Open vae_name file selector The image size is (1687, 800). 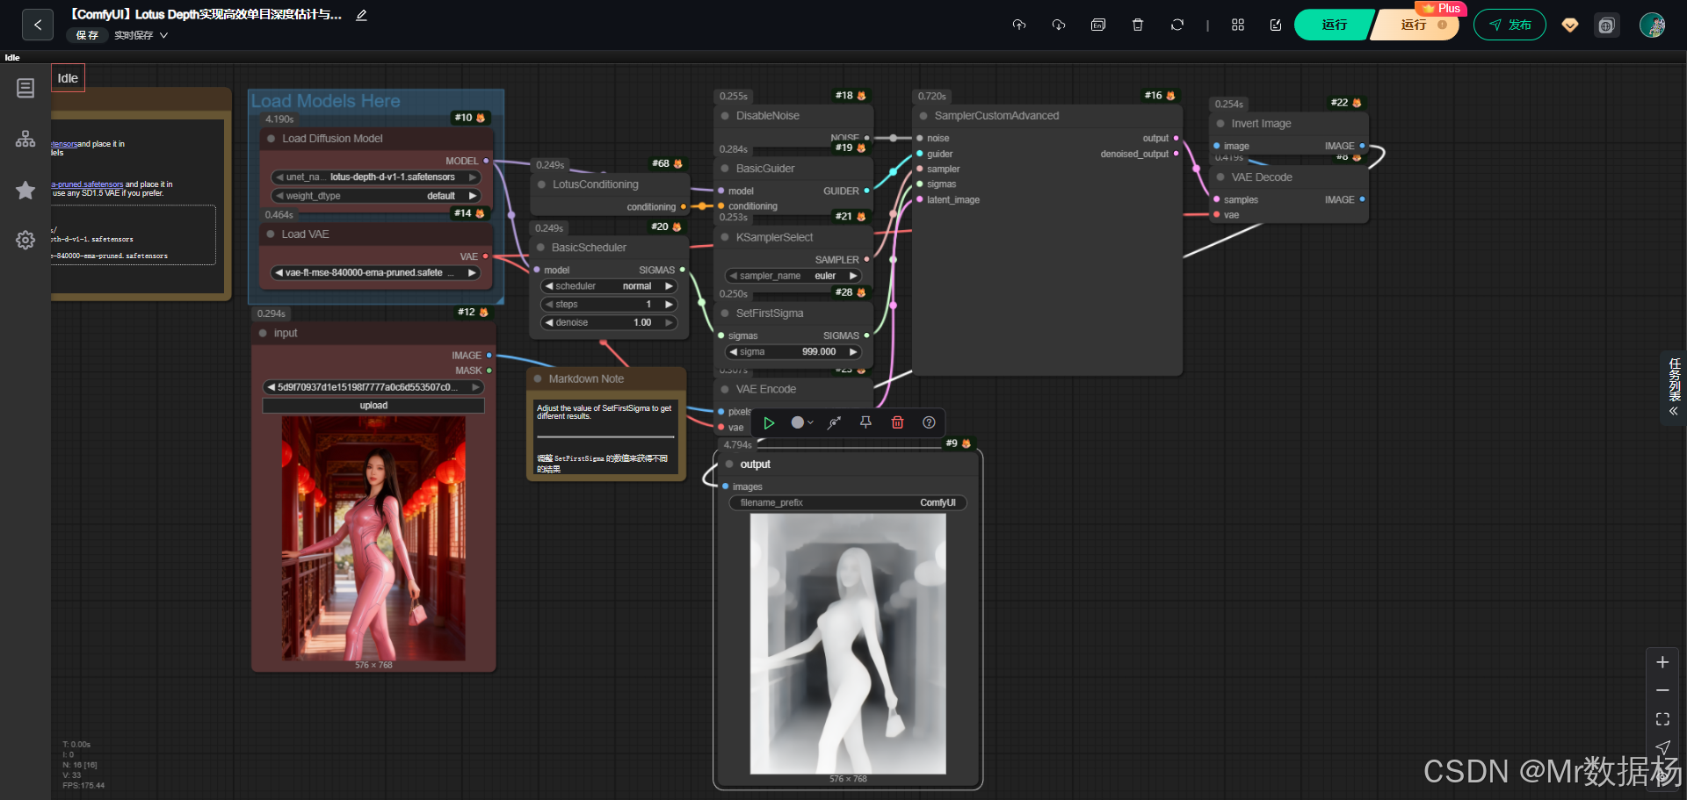(375, 273)
